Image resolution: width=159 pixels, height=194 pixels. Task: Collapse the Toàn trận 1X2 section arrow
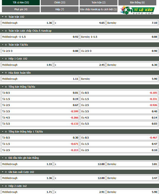point(3,17)
